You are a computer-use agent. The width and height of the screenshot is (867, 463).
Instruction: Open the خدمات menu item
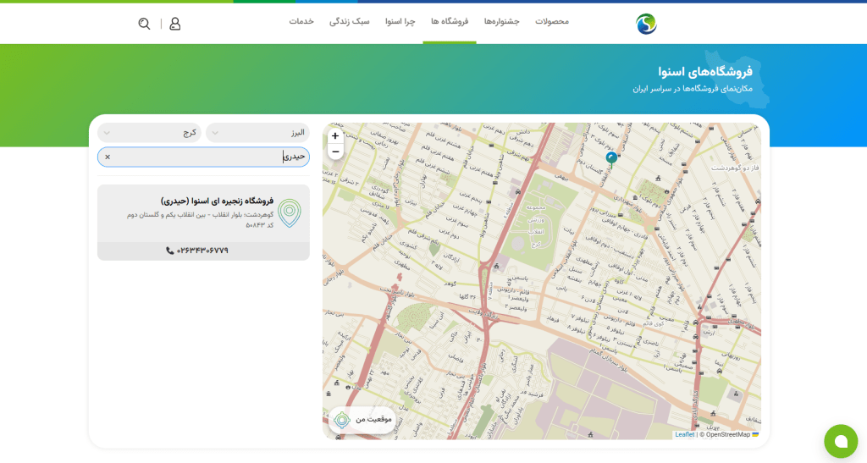click(301, 21)
